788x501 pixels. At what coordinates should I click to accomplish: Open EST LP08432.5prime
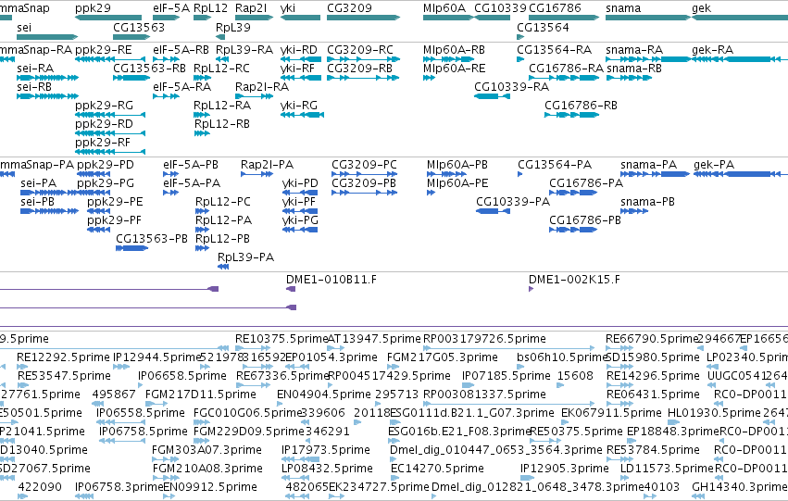pos(327,469)
